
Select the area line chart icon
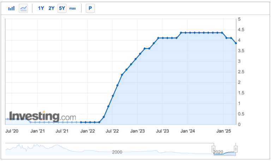tap(23, 8)
